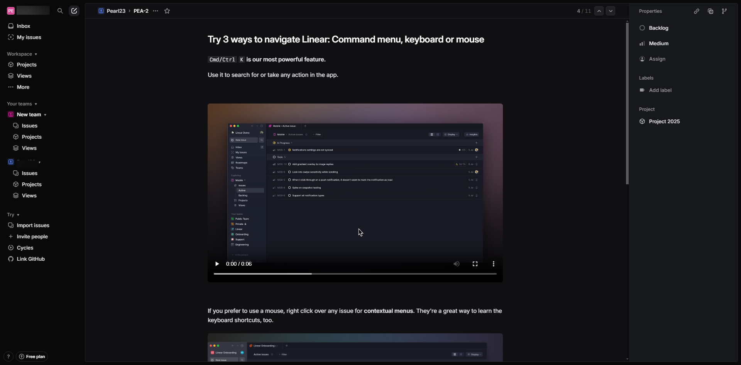
Task: Open the PE workspace avatar menu
Action: 11,11
